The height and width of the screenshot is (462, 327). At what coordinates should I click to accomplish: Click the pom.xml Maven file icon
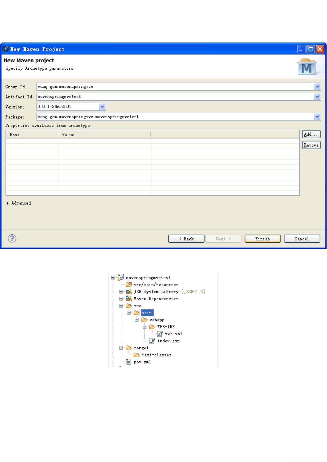(x=129, y=362)
